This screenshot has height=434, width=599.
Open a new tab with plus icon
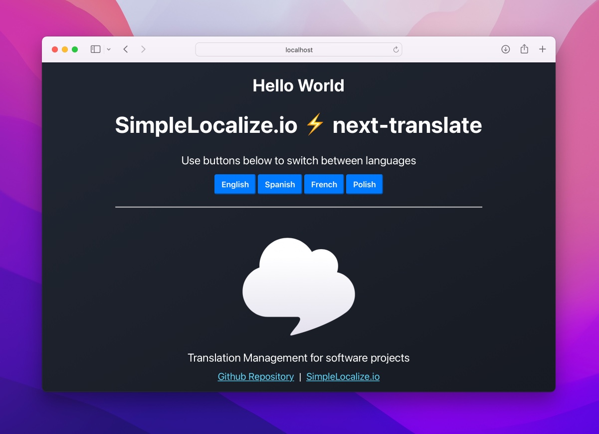(x=543, y=49)
